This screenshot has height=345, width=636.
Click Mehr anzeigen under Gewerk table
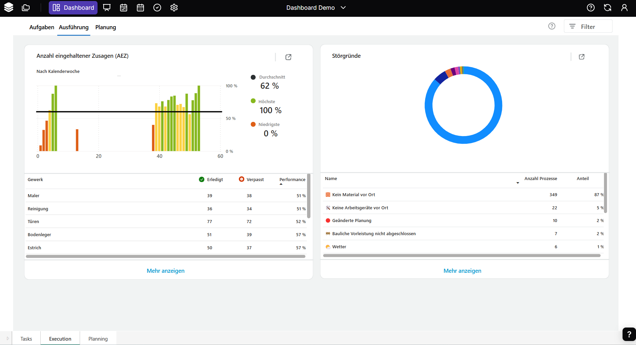coord(165,271)
